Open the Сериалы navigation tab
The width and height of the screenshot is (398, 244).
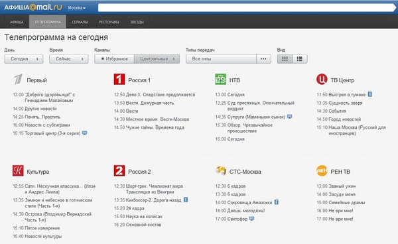click(x=80, y=22)
